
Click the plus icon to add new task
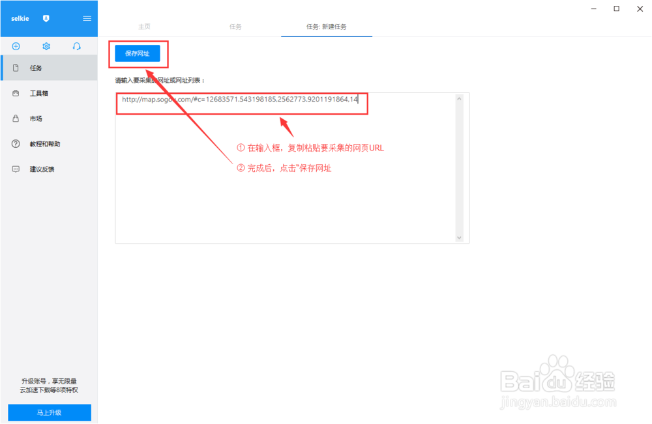point(16,46)
